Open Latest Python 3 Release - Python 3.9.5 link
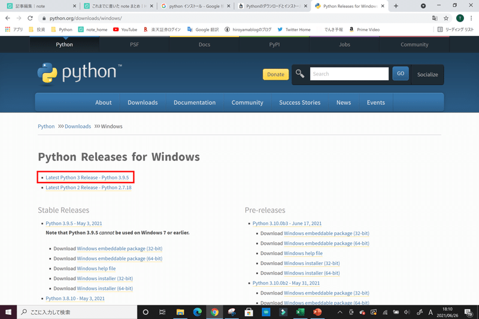 (87, 177)
